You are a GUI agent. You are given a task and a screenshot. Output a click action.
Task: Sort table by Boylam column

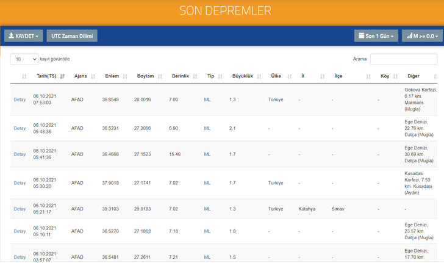point(149,76)
